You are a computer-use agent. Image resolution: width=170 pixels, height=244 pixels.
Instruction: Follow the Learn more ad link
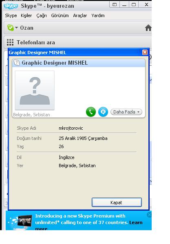point(136,222)
